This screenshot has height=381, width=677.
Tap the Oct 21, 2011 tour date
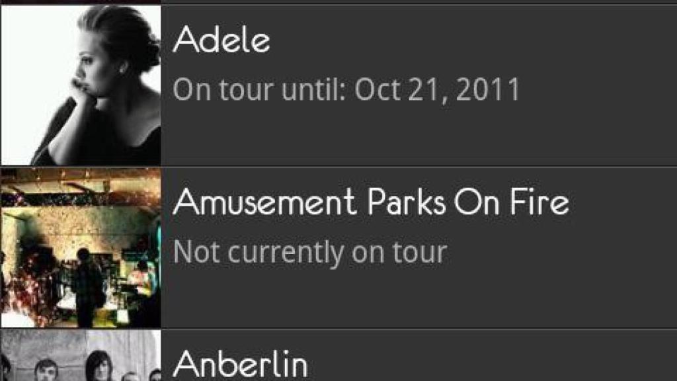pos(437,90)
